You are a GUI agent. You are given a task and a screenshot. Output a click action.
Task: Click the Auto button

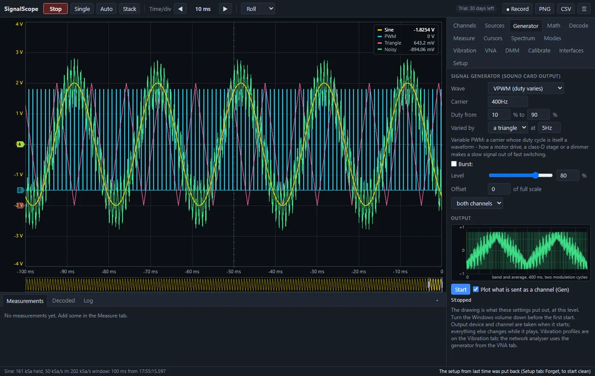106,9
